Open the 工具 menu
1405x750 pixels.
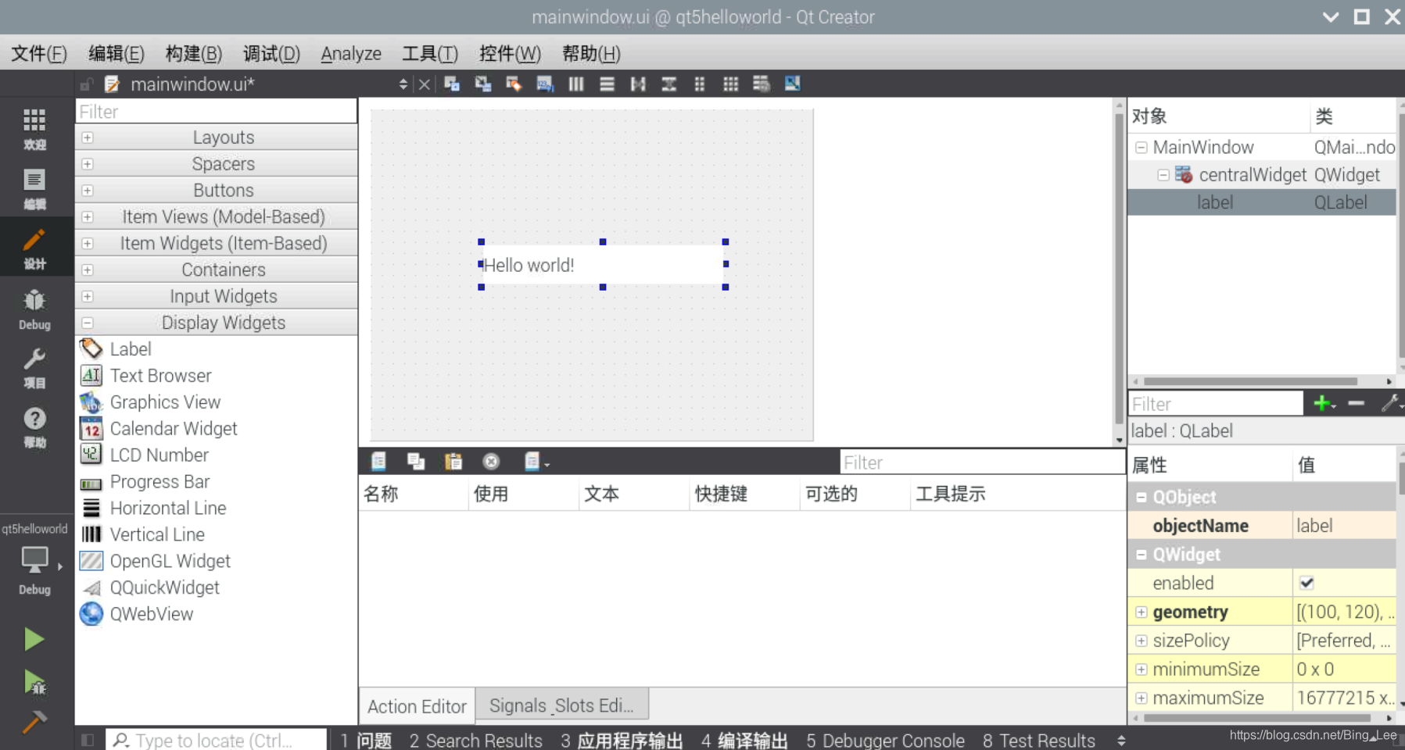pos(428,53)
